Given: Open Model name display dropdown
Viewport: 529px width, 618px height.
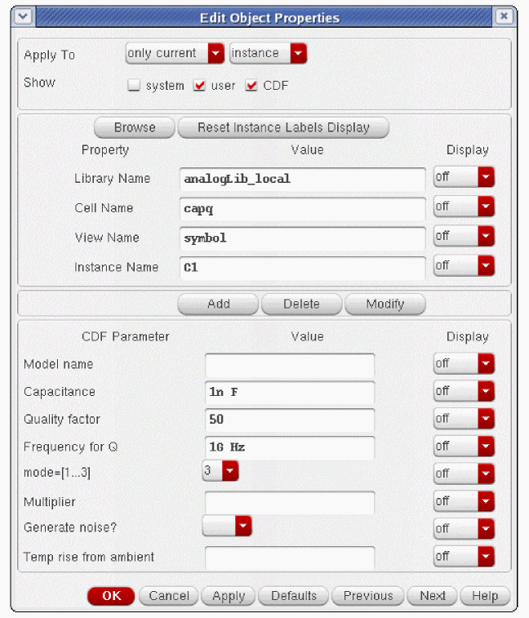Looking at the screenshot, I should click(464, 363).
